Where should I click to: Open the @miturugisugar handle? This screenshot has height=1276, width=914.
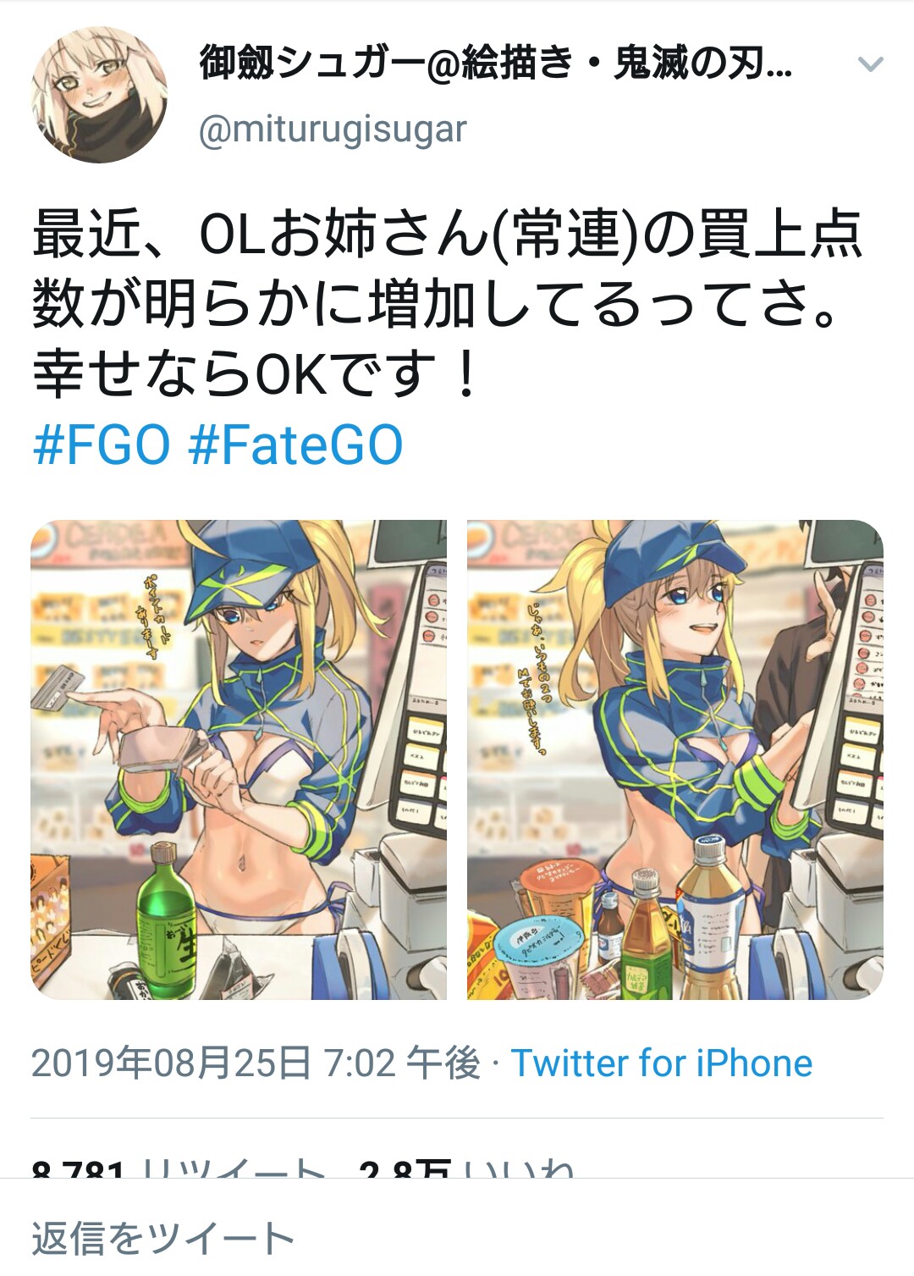click(333, 130)
